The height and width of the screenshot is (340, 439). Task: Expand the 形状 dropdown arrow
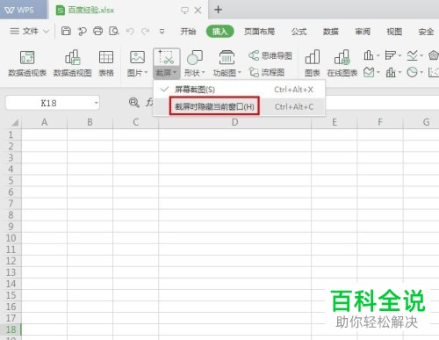pos(203,72)
